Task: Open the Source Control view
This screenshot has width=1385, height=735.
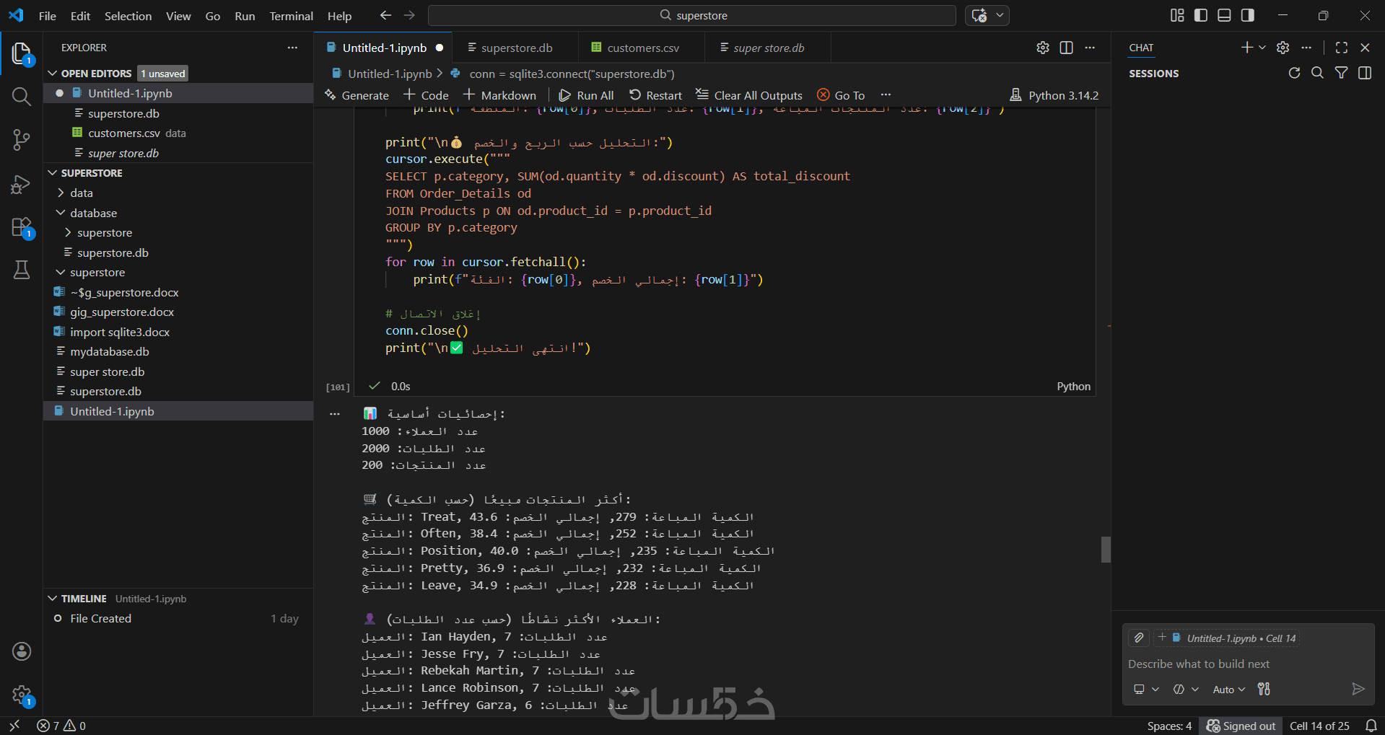Action: [x=22, y=140]
